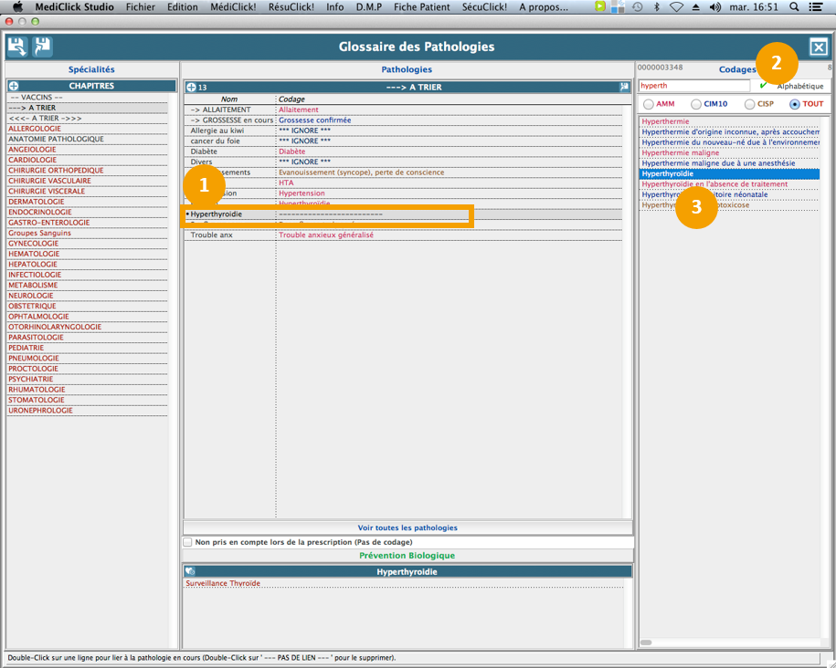
Task: Click the first save icon in header
Action: click(x=17, y=47)
